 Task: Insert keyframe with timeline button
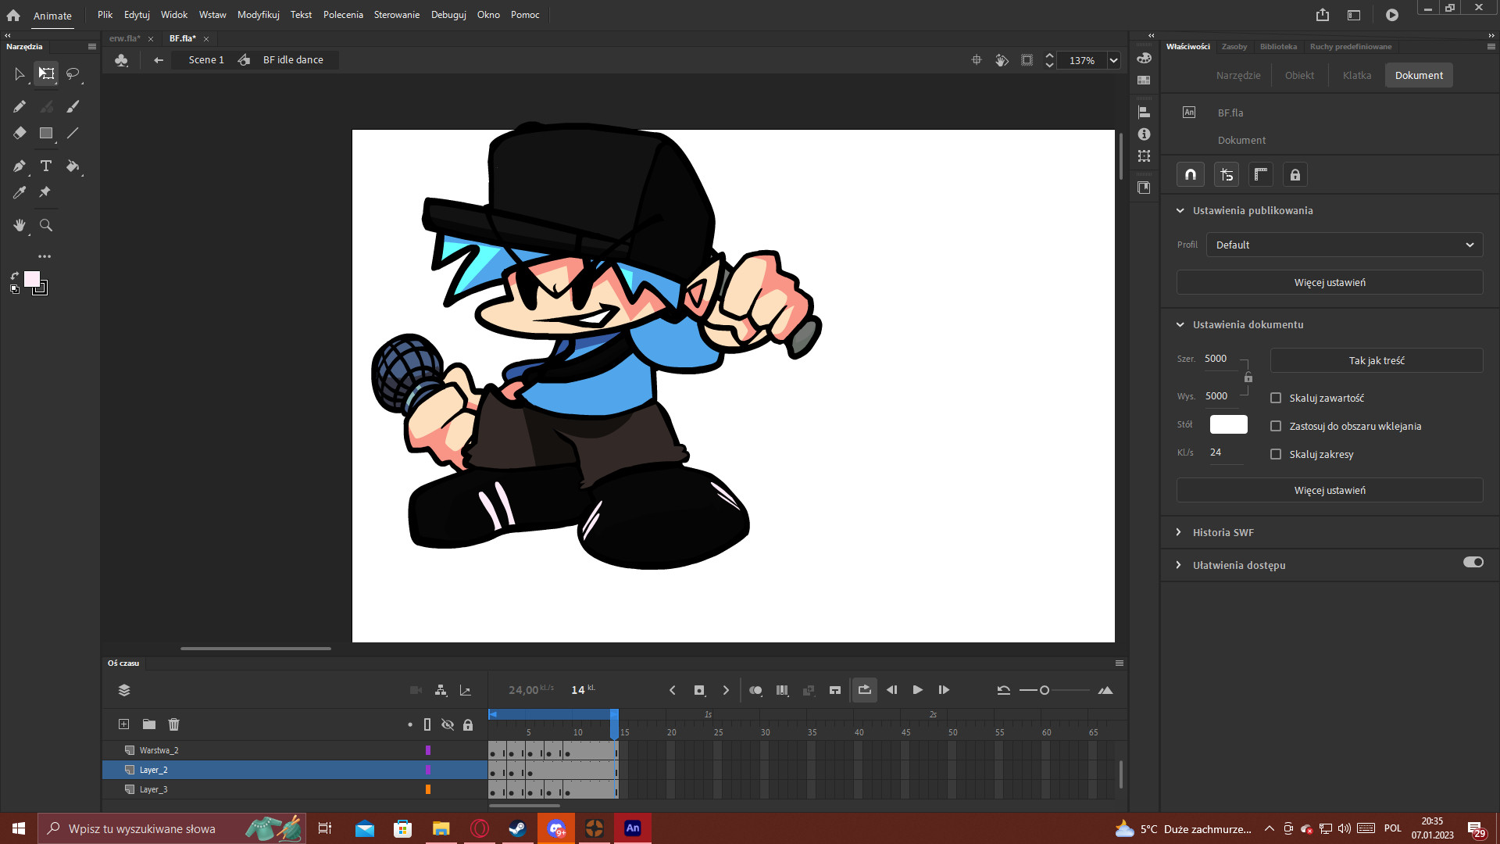[x=699, y=690]
